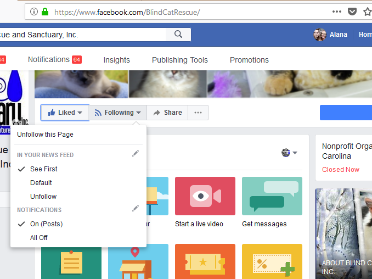372x279 pixels.
Task: Open the Publishing Tools tab
Action: click(x=180, y=60)
